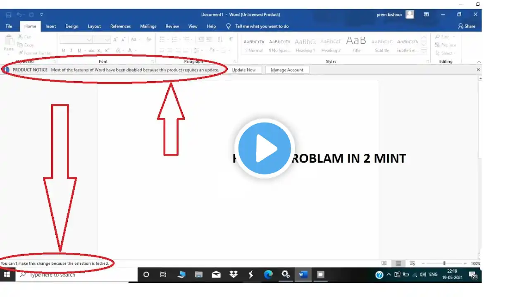Open the font name combo box
This screenshot has width=529, height=297.
[x=76, y=40]
